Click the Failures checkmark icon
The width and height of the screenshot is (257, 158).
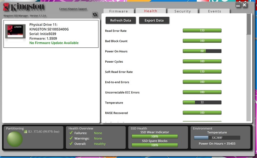pyautogui.click(x=71, y=133)
